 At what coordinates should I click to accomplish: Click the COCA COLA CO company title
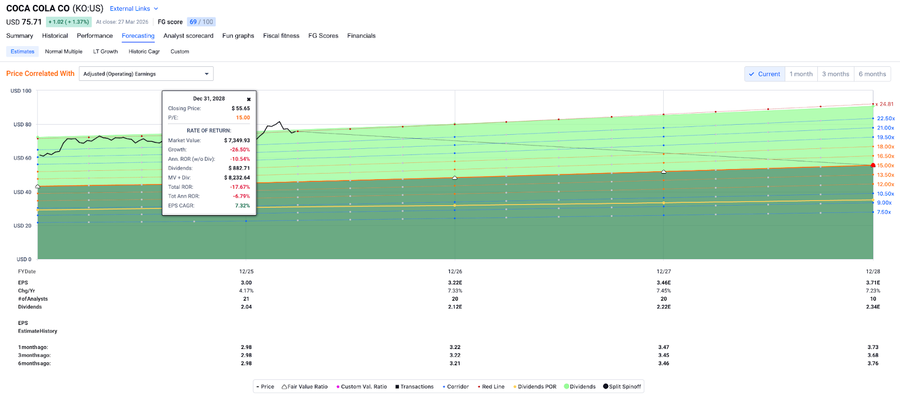click(x=38, y=8)
